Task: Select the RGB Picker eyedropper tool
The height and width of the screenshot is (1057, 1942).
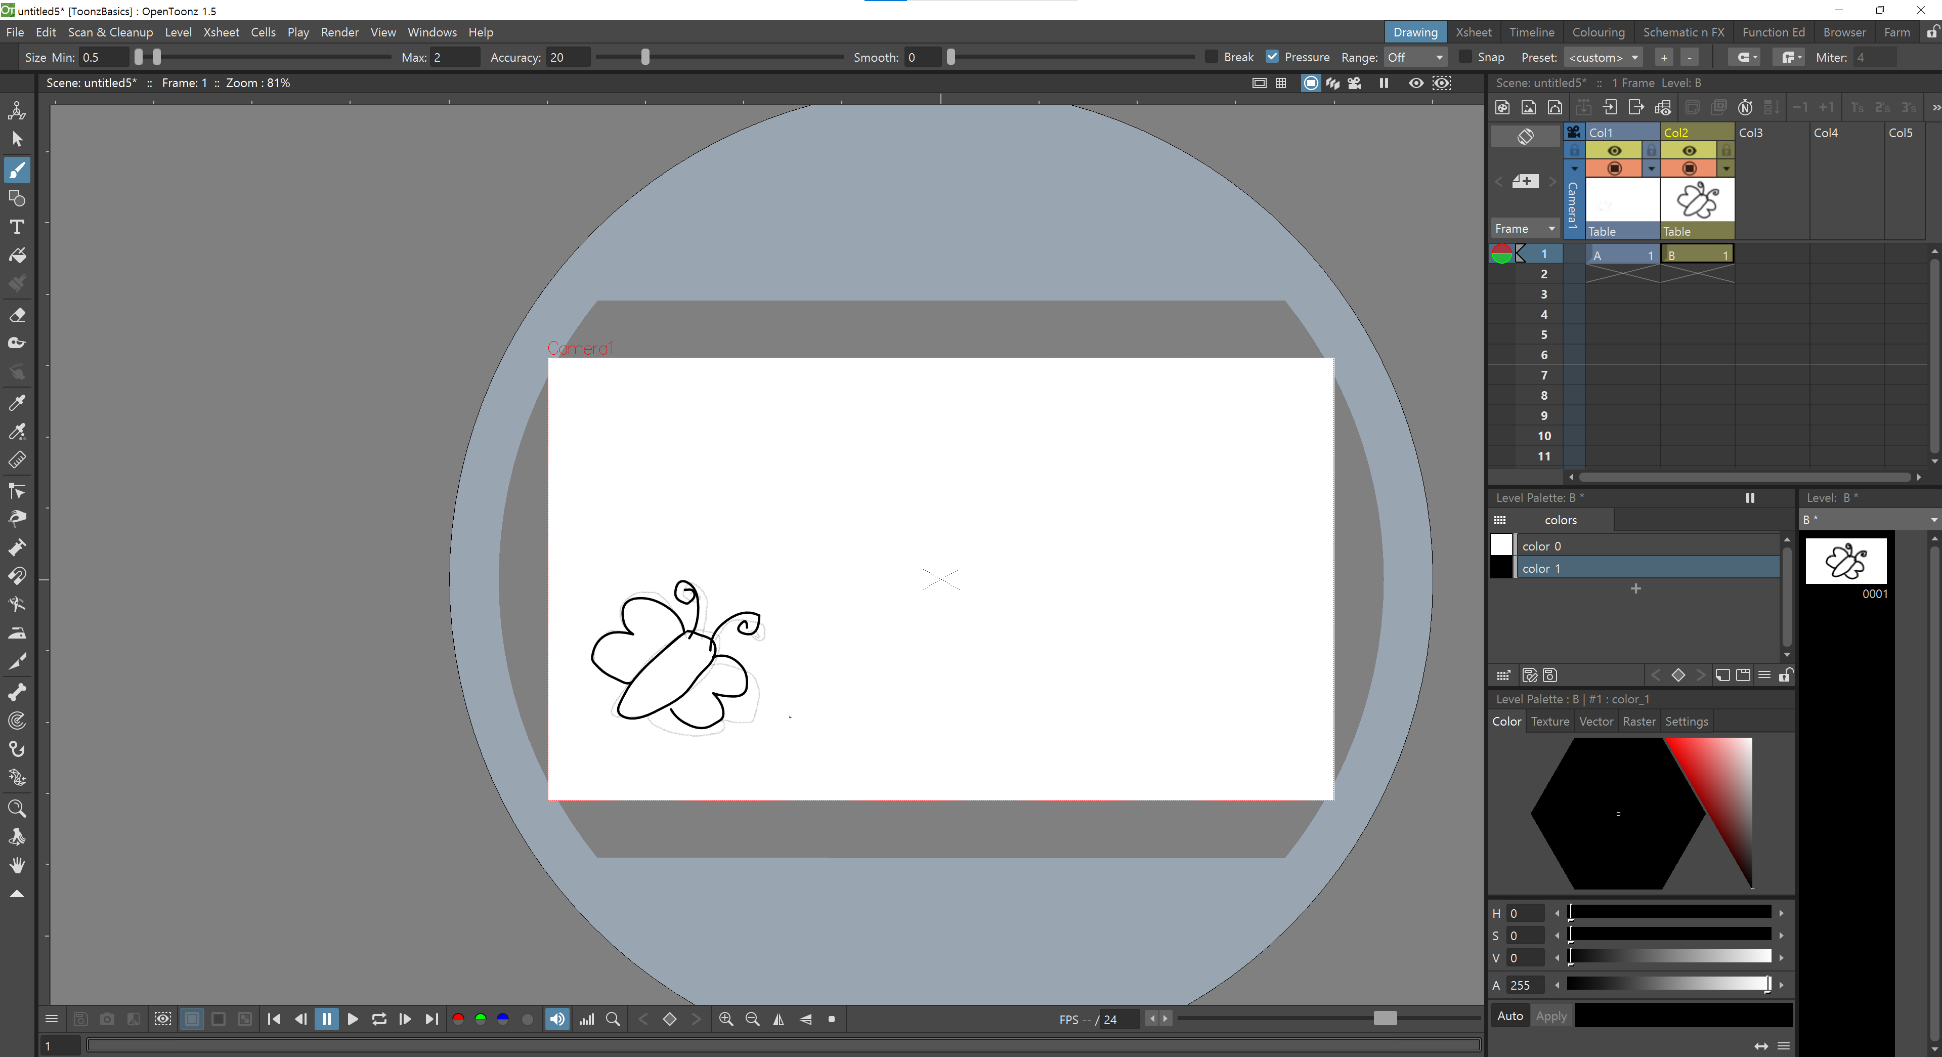Action: (17, 431)
